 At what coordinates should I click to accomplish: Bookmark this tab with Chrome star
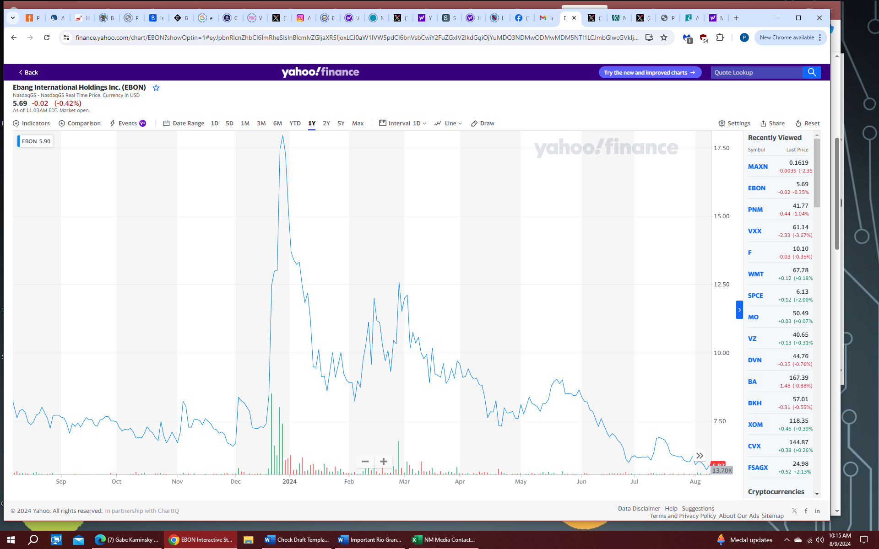pos(664,38)
